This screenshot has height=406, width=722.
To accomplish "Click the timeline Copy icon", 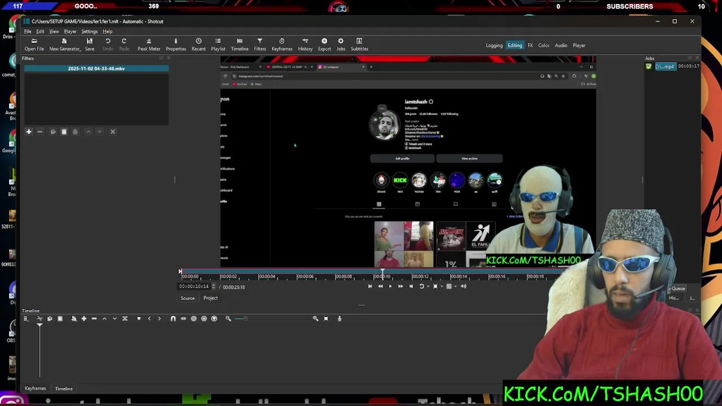I will (50, 319).
